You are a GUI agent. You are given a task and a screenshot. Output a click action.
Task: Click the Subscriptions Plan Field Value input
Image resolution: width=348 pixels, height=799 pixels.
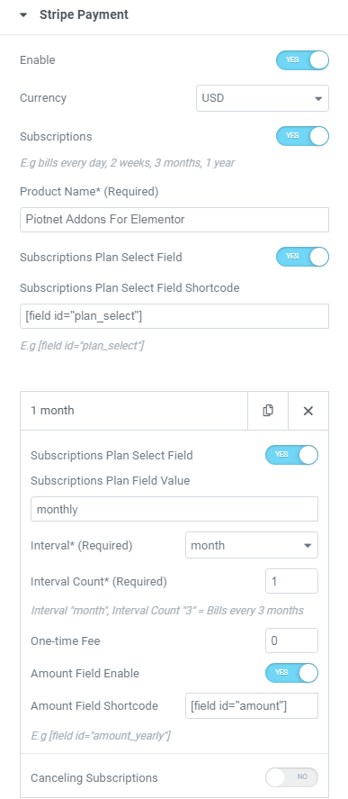(174, 509)
